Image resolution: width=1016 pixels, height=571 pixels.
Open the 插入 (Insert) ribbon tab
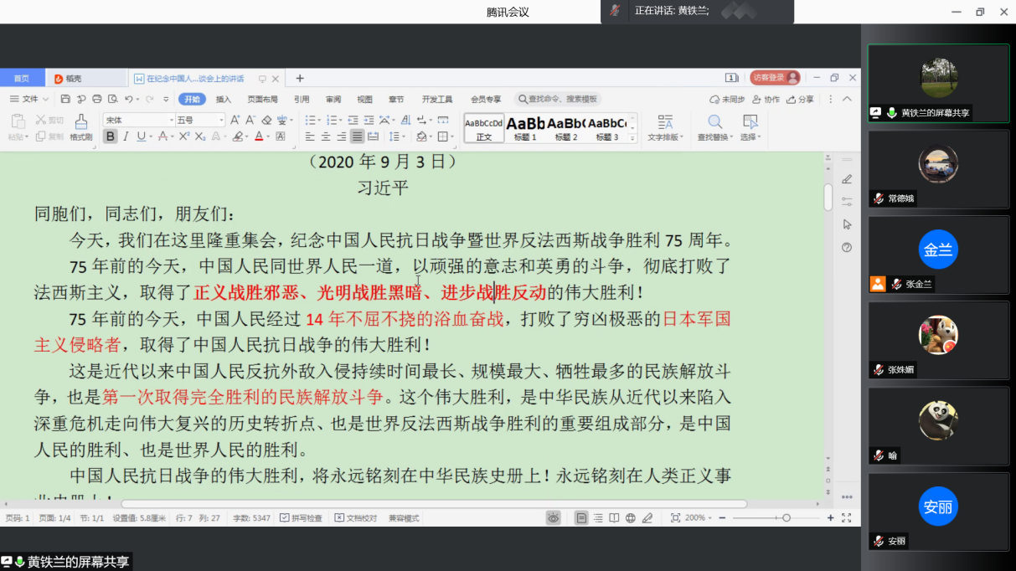click(224, 100)
